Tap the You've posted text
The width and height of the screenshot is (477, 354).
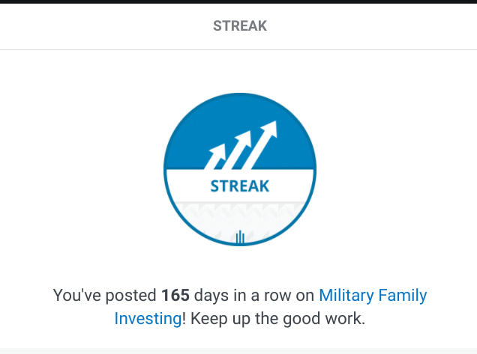click(104, 295)
